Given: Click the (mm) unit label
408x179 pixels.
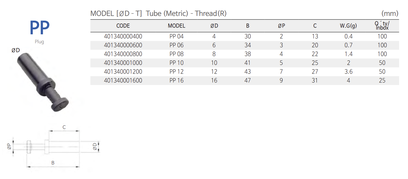Looking at the screenshot, I should [390, 13].
